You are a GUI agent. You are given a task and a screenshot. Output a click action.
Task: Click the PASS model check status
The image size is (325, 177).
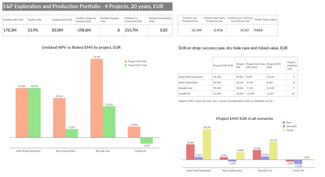(x=259, y=30)
